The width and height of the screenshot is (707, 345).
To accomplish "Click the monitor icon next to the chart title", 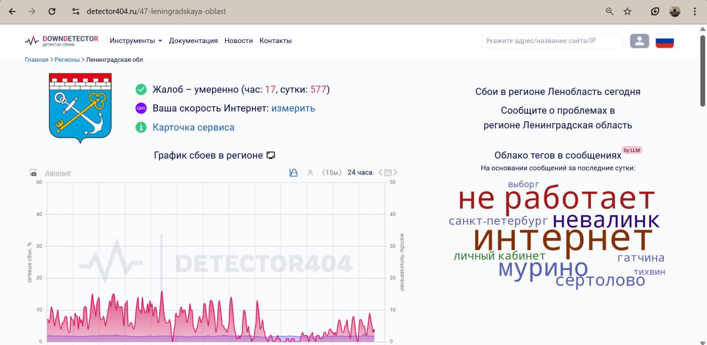I will point(271,156).
